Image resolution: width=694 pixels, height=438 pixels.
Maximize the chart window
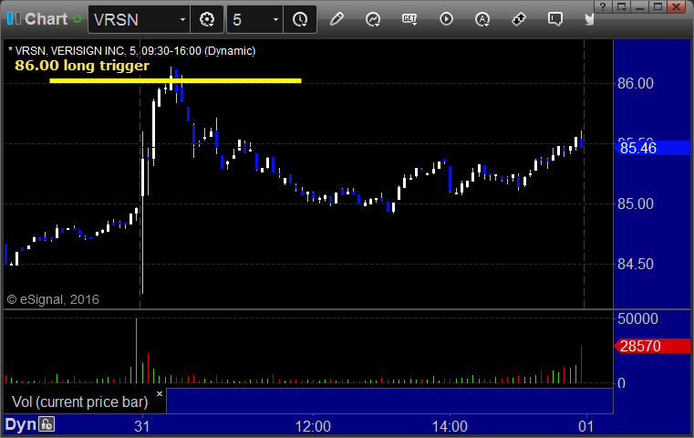(x=658, y=6)
